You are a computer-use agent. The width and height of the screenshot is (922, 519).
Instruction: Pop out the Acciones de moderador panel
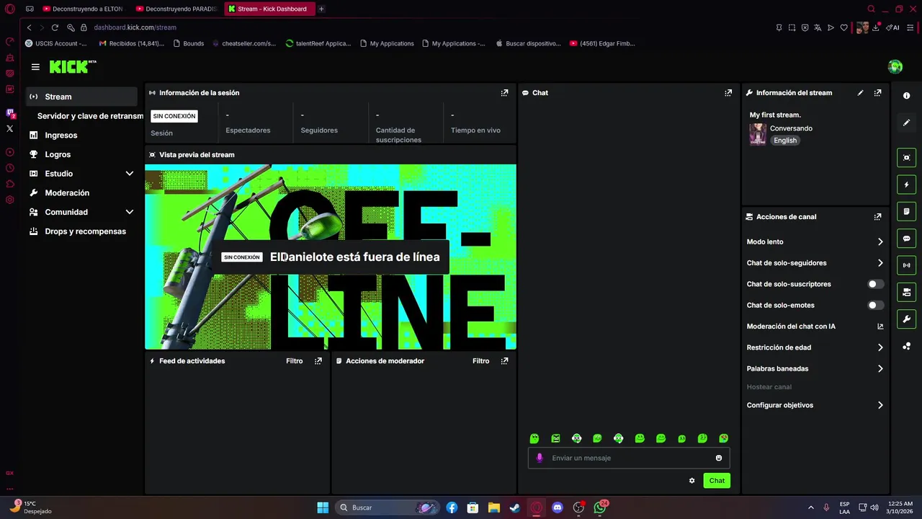click(504, 361)
